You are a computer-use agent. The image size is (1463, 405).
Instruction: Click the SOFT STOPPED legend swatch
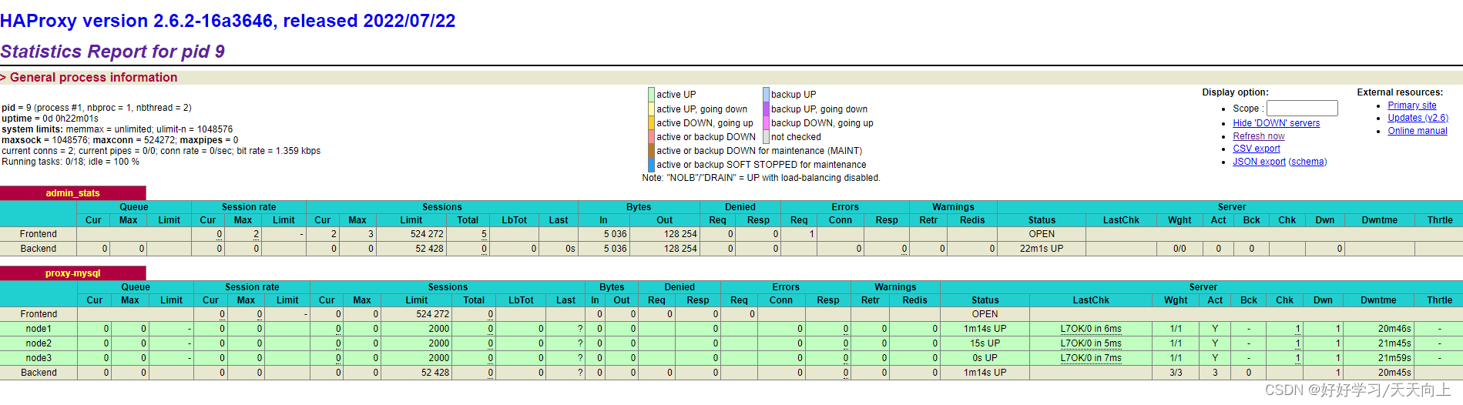point(652,165)
